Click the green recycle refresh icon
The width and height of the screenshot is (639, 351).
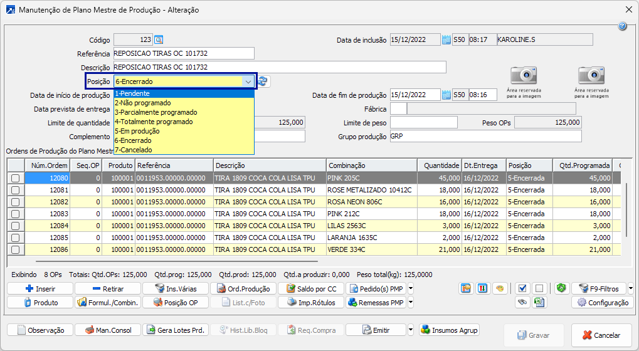coord(561,288)
